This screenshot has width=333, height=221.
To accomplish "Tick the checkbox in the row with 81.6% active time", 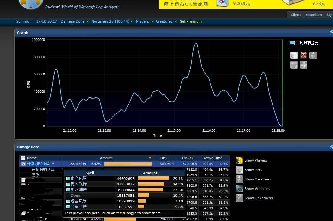I will pyautogui.click(x=23, y=180).
